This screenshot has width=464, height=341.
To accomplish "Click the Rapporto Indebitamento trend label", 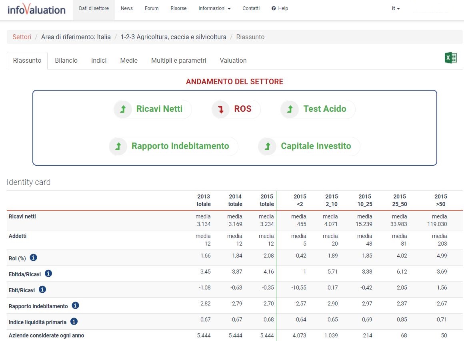I will tap(180, 146).
